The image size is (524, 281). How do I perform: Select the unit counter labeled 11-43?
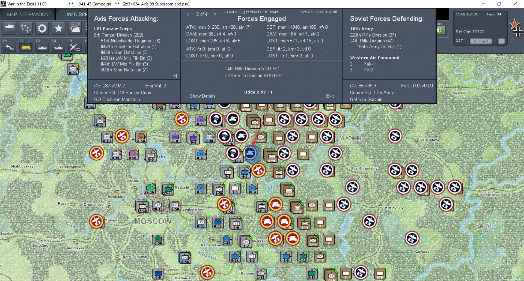(x=261, y=206)
